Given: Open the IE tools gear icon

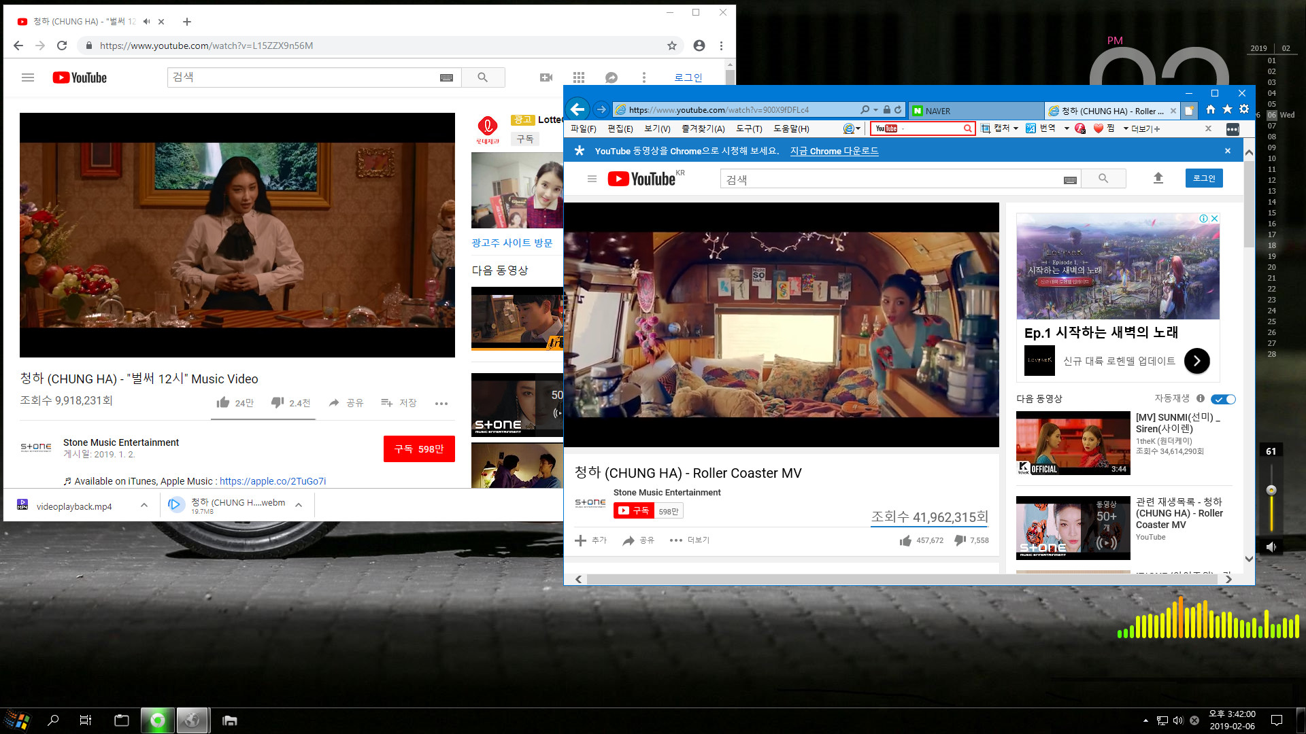Looking at the screenshot, I should click(x=1244, y=109).
